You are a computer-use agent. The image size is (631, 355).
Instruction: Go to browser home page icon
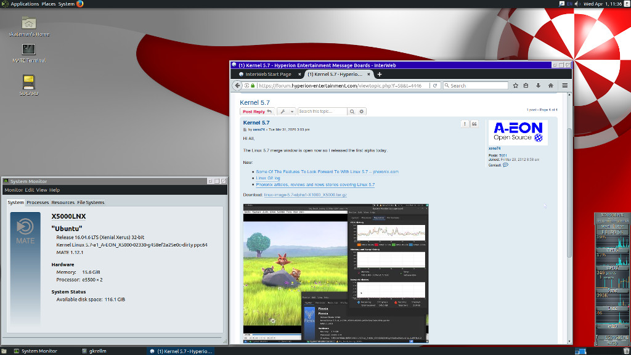pyautogui.click(x=550, y=85)
